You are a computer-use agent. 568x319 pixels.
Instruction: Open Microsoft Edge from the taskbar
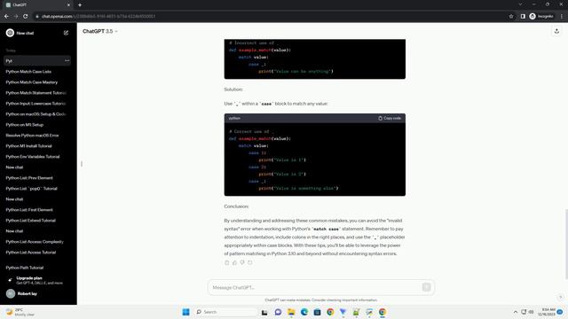coord(304,312)
